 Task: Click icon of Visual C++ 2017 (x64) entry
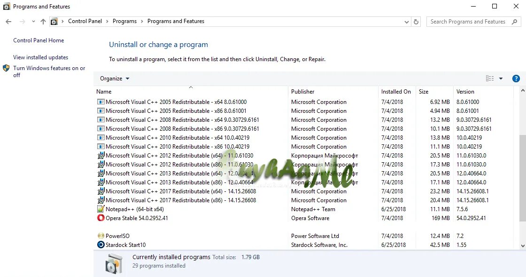[101, 191]
